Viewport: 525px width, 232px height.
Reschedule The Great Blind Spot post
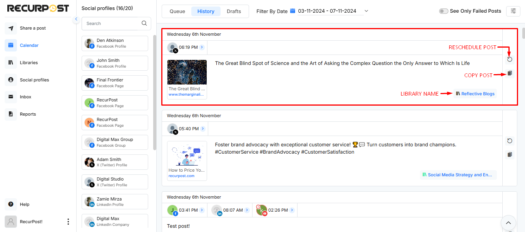pyautogui.click(x=510, y=59)
